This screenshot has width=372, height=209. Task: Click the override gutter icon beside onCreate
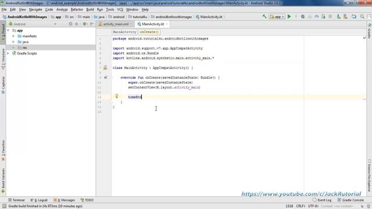pos(106,77)
